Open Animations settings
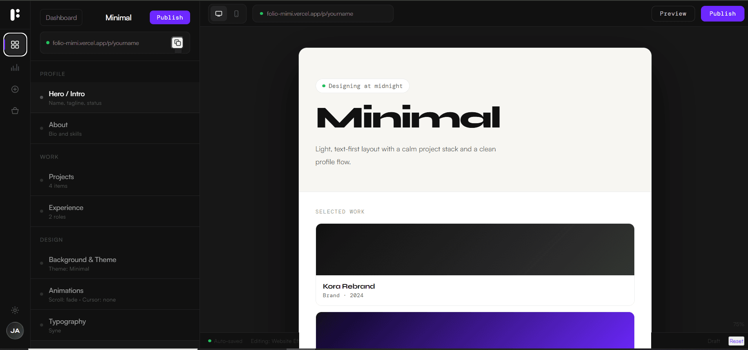 point(115,294)
